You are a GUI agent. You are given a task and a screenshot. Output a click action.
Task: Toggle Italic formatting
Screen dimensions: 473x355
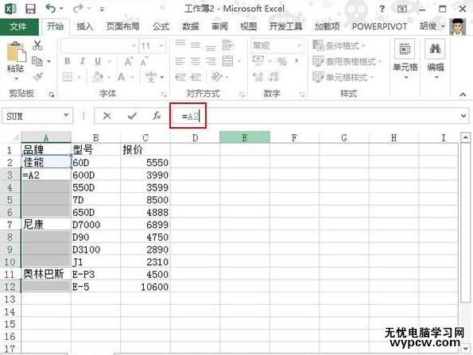pos(83,61)
